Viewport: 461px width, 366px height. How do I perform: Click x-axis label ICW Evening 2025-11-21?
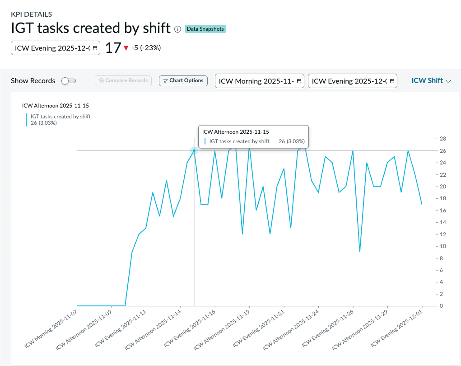point(259,328)
